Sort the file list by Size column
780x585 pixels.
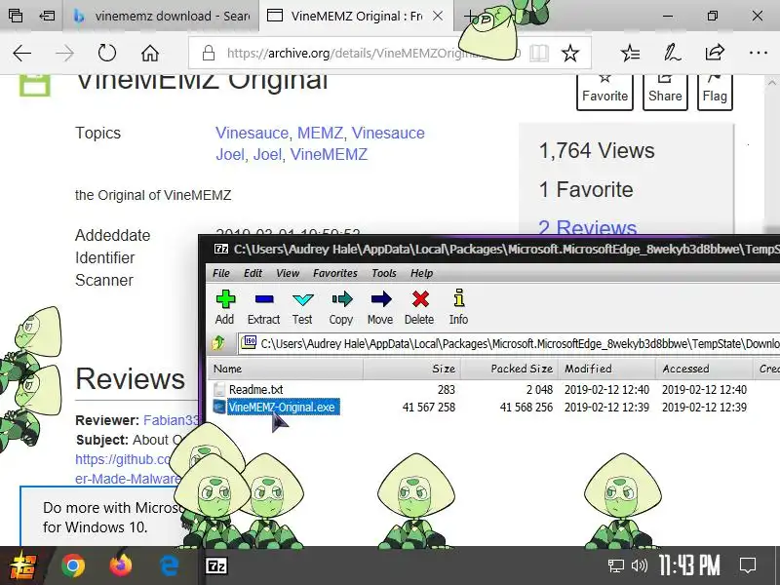click(x=411, y=369)
